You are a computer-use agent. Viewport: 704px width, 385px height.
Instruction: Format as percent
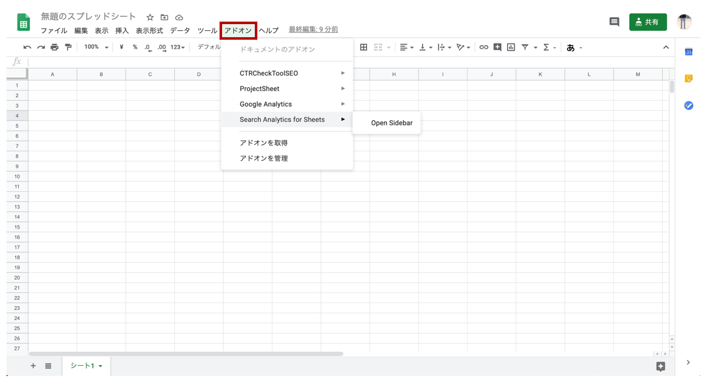[x=135, y=47]
